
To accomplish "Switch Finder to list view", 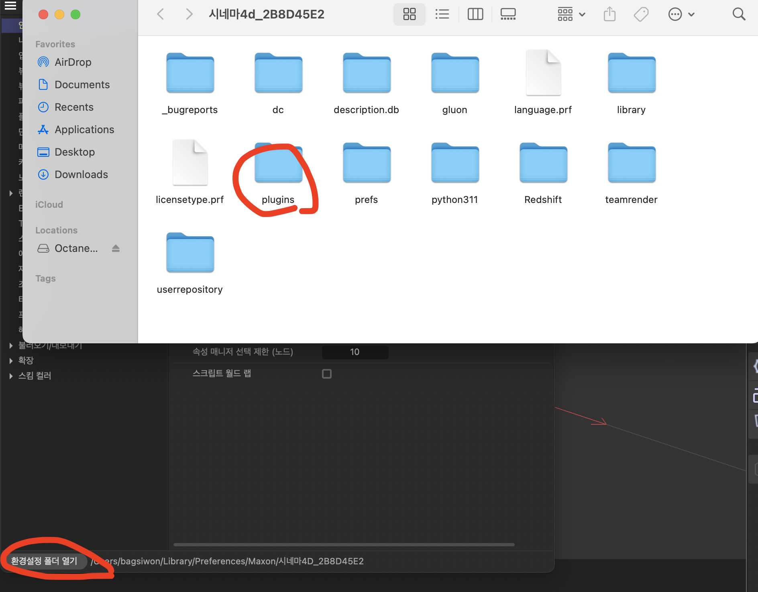I will pos(442,14).
